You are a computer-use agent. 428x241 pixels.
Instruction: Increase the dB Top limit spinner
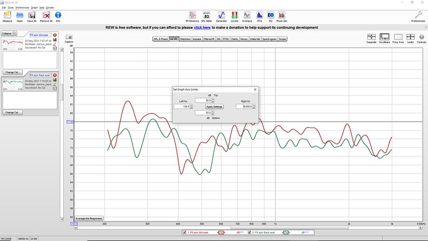point(213,100)
